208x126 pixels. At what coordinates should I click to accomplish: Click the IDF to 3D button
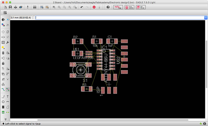point(141,7)
